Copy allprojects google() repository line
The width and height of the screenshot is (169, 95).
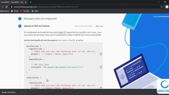(101, 88)
